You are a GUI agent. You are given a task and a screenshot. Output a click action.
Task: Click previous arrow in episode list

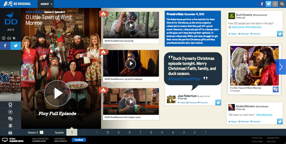pos(83,132)
